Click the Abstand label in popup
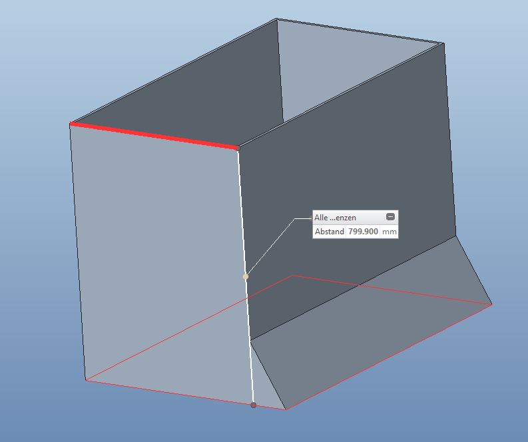The height and width of the screenshot is (442, 528). (329, 232)
